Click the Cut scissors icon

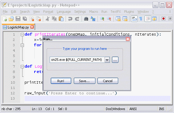click(x=48, y=19)
